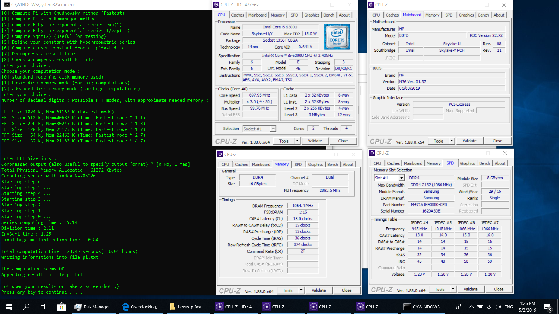Expand Tools dropdown arrow in Memory window
The height and width of the screenshot is (314, 559).
point(301,290)
